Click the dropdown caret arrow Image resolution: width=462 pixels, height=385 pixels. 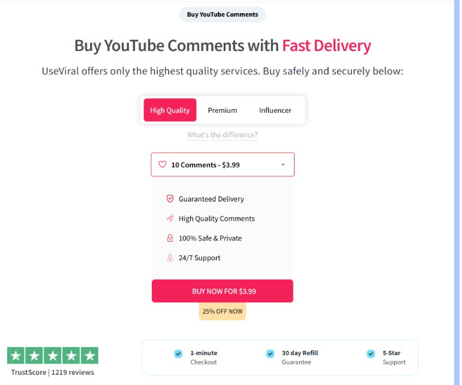[x=283, y=165]
